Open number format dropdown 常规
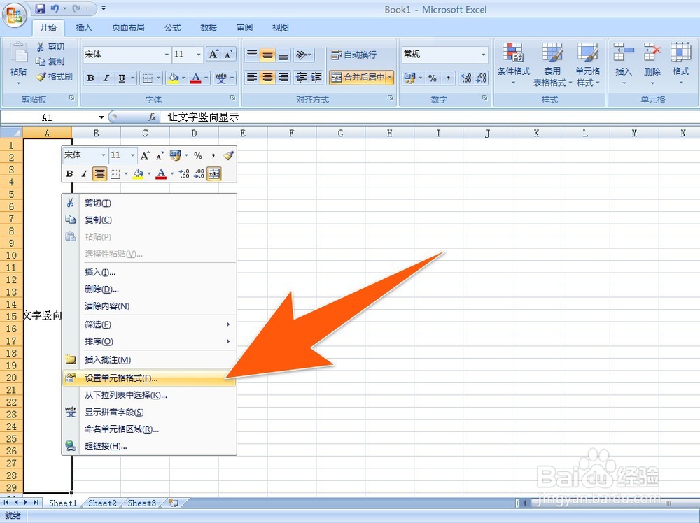The image size is (700, 523). (483, 55)
